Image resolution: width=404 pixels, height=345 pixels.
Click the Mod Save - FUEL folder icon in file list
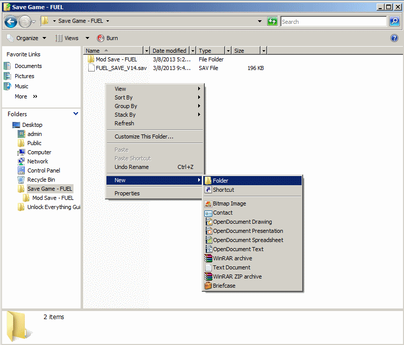coord(91,59)
